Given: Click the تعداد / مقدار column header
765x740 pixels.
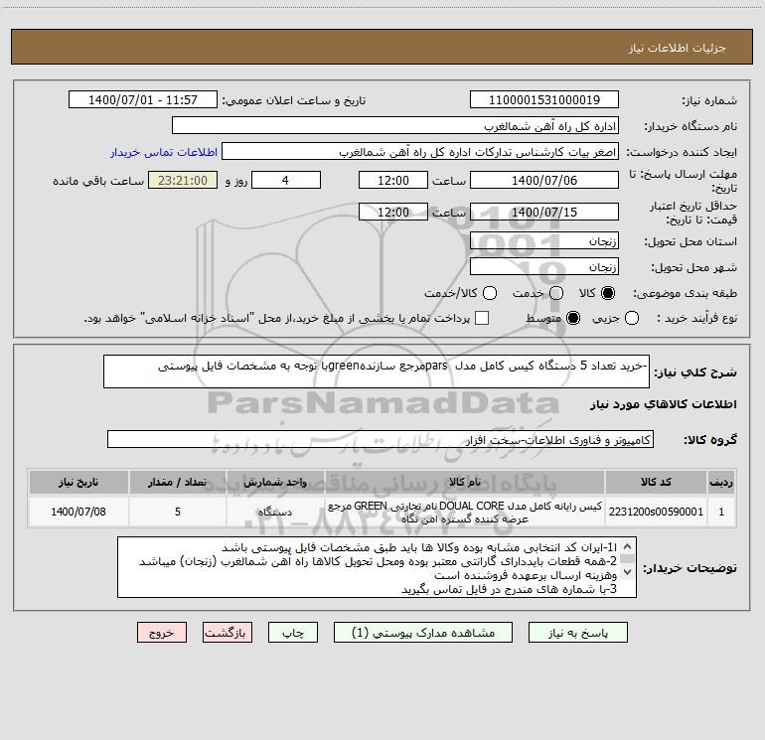Looking at the screenshot, I should [178, 482].
